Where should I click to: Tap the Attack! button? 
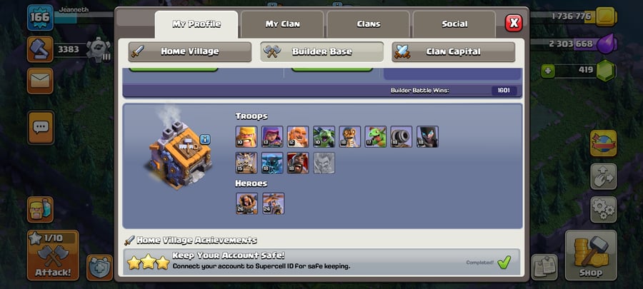(53, 255)
